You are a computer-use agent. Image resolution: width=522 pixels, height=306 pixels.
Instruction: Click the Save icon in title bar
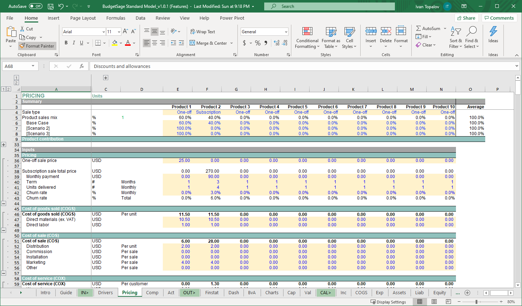51,6
